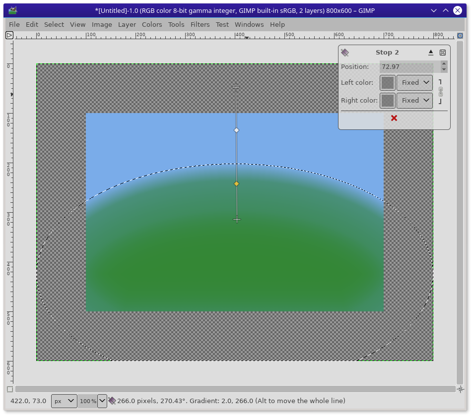Open the px unit dropdown in status bar
The image size is (473, 417).
64,401
